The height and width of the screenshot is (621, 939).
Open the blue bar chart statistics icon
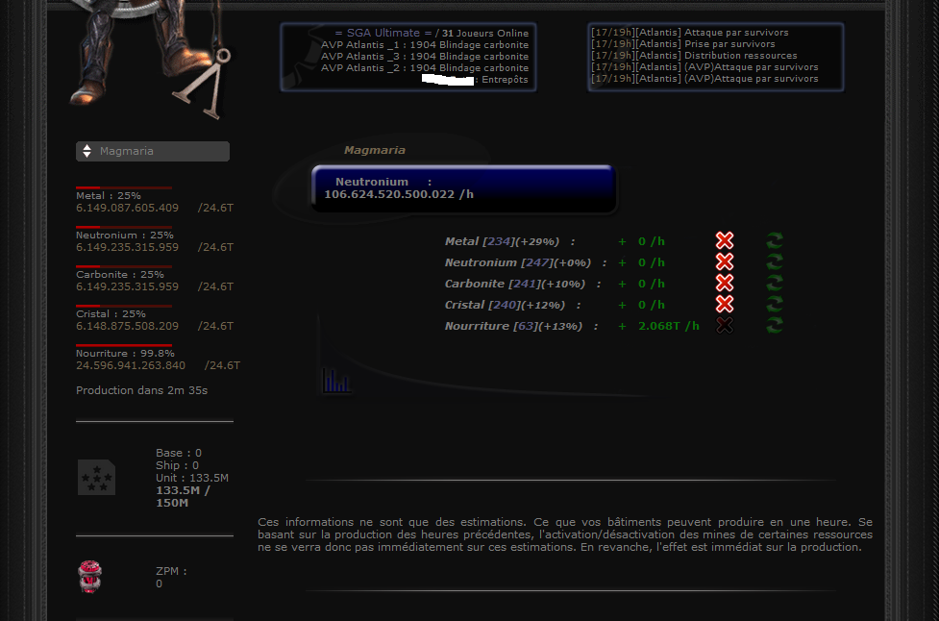pos(336,381)
